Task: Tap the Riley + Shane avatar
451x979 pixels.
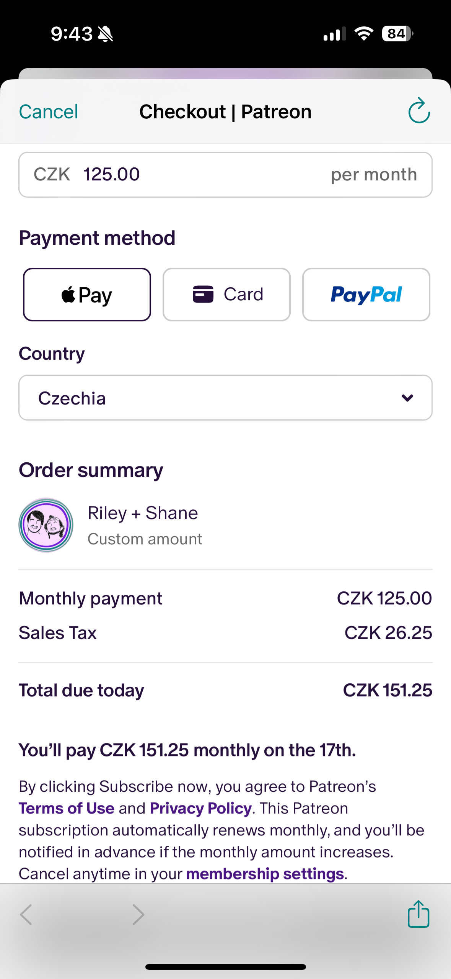Action: point(46,525)
